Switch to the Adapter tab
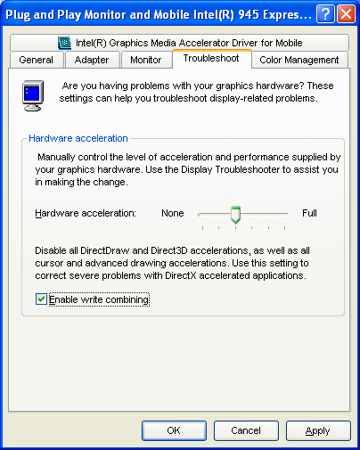Viewport: 360px width, 450px height. [x=92, y=60]
